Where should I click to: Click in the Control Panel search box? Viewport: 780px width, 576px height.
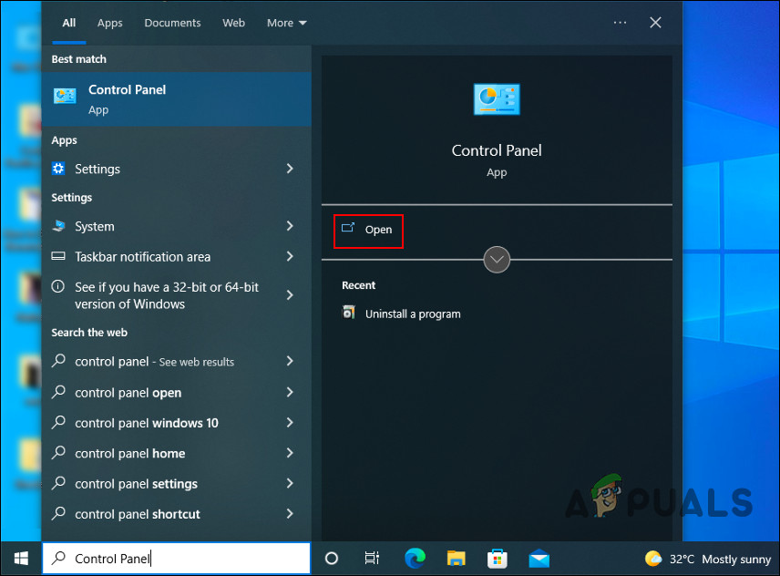pyautogui.click(x=177, y=559)
